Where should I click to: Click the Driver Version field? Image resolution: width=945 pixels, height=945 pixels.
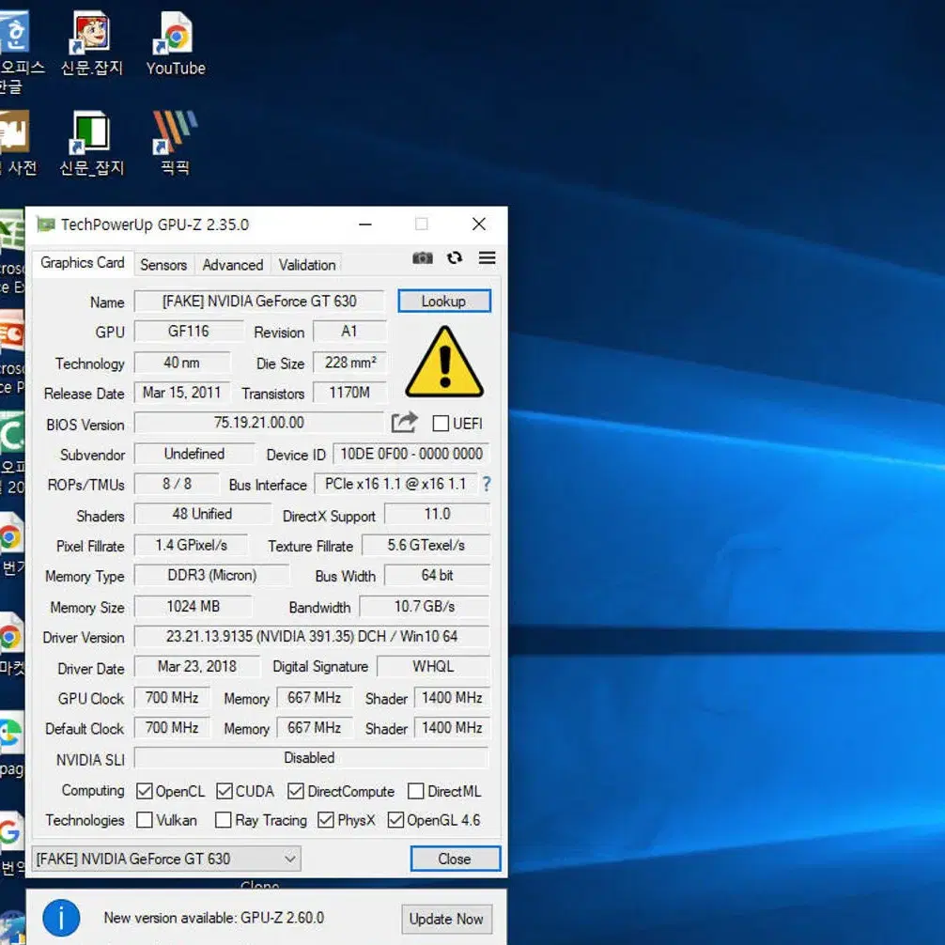click(x=312, y=637)
